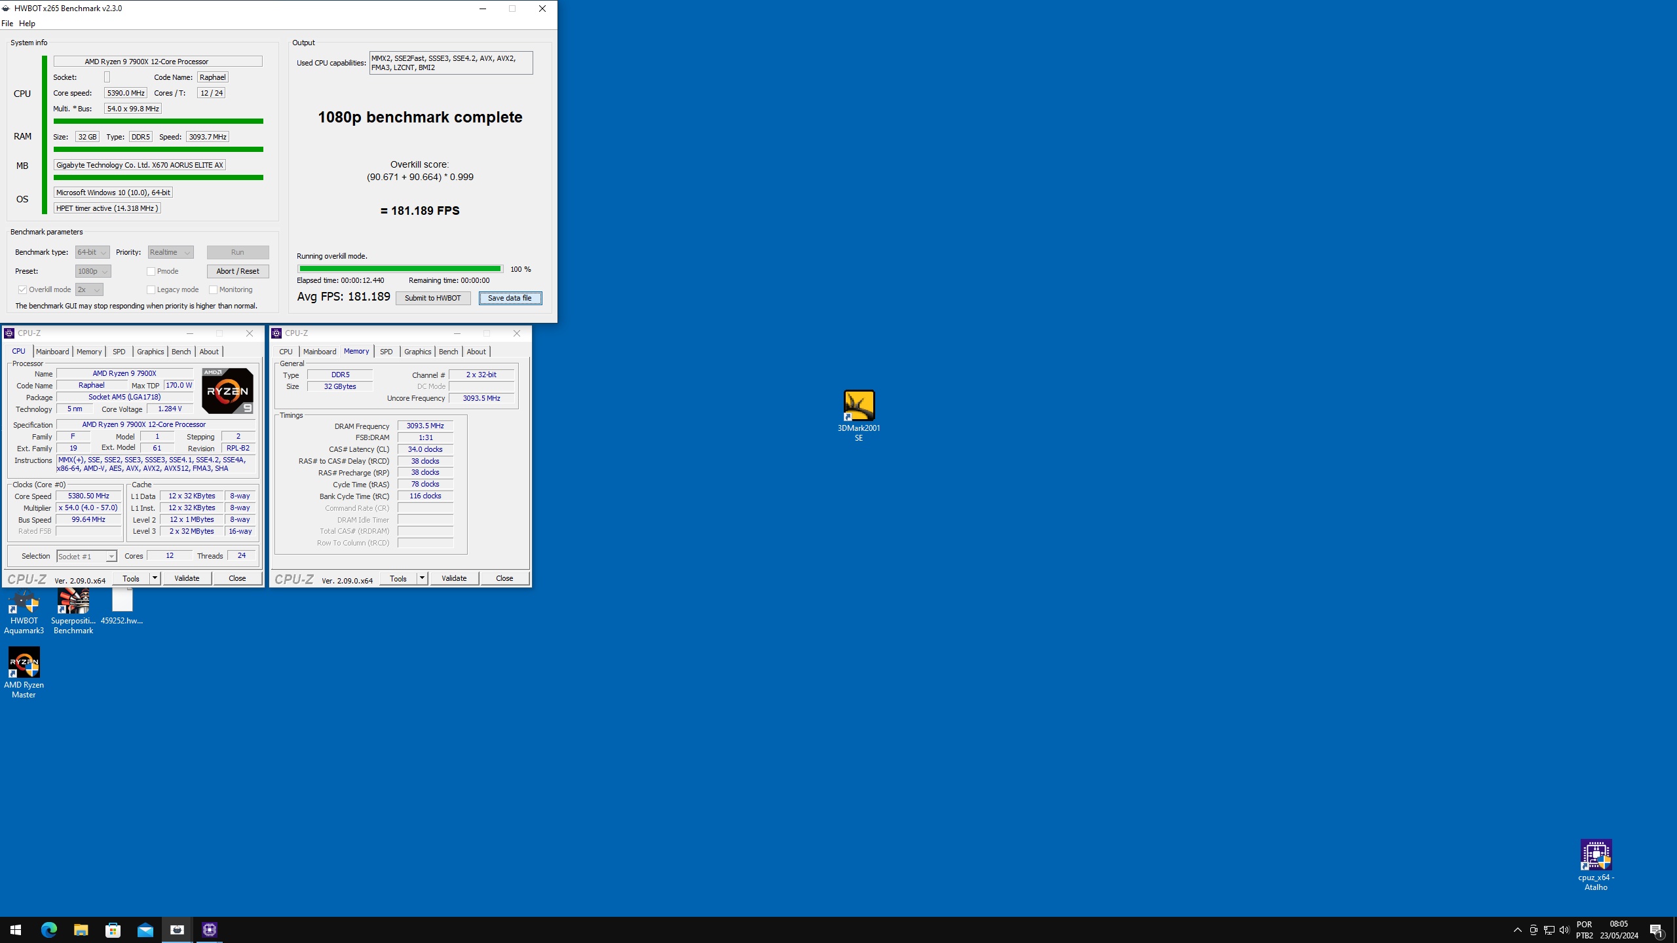
Task: Open the Preset 1080p dropdown
Action: tap(93, 271)
